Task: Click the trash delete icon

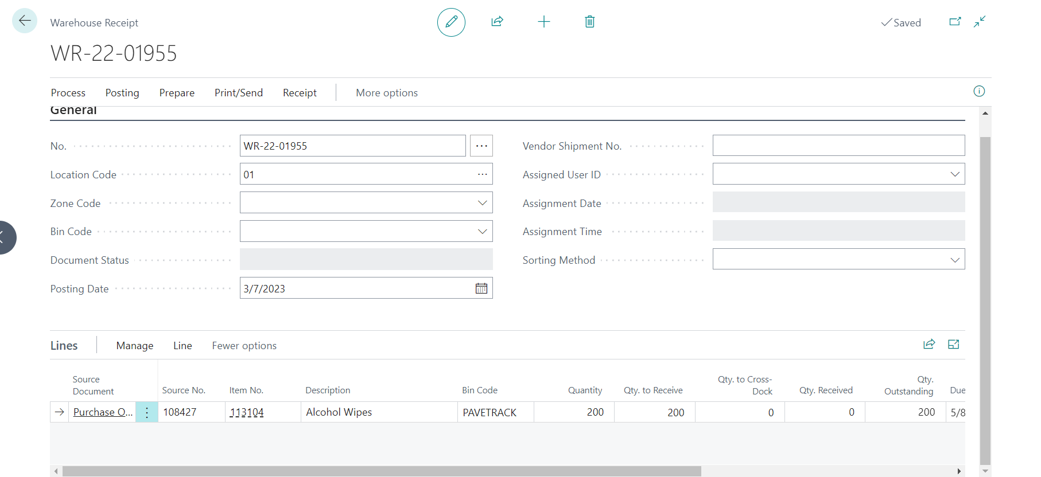Action: point(589,22)
